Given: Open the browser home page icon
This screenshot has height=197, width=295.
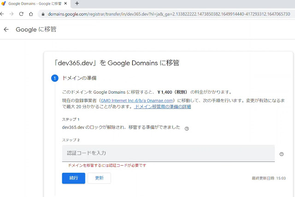Looking at the screenshot, I should click(31, 14).
